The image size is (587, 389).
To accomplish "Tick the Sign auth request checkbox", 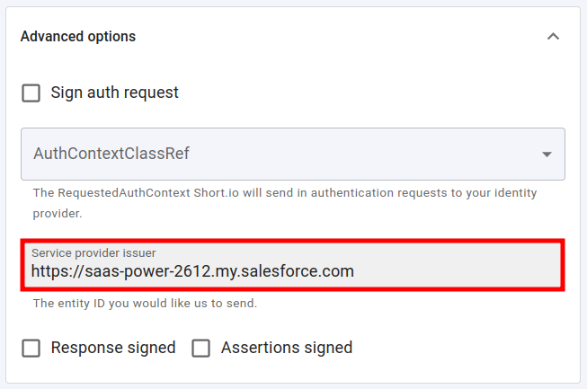I will coord(31,93).
